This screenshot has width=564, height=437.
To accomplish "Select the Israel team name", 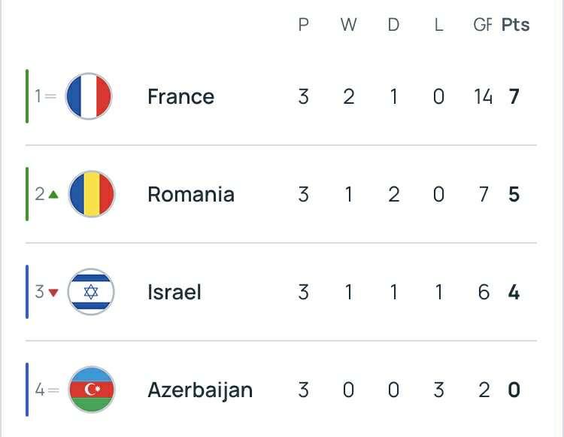I will (x=174, y=292).
